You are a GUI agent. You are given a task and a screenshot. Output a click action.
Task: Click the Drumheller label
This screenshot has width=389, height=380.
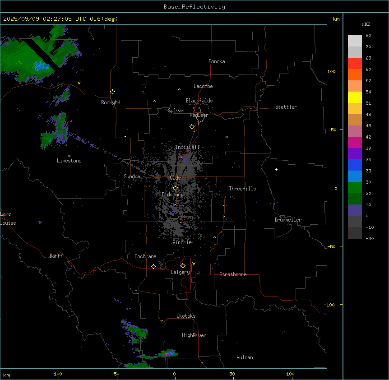(x=288, y=220)
